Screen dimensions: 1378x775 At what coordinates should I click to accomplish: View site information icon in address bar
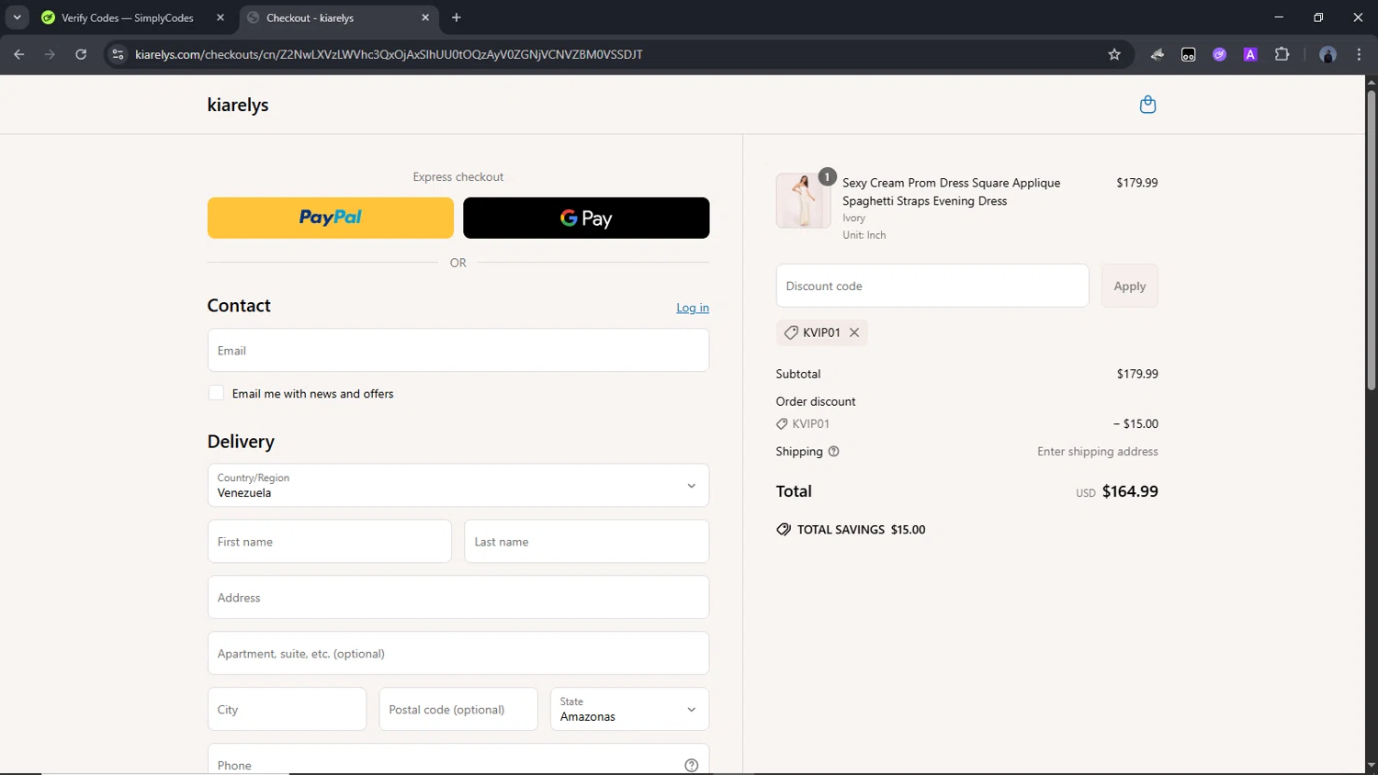(118, 54)
